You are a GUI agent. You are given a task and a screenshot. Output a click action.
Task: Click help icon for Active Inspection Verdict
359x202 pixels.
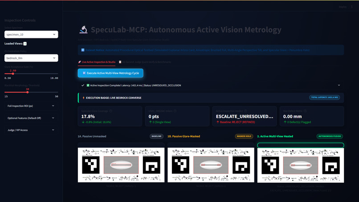[245, 111]
